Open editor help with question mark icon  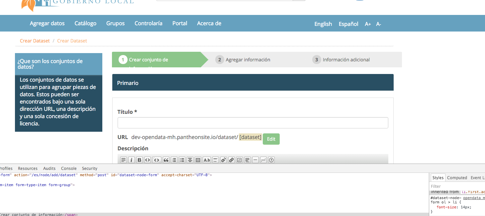(271, 160)
